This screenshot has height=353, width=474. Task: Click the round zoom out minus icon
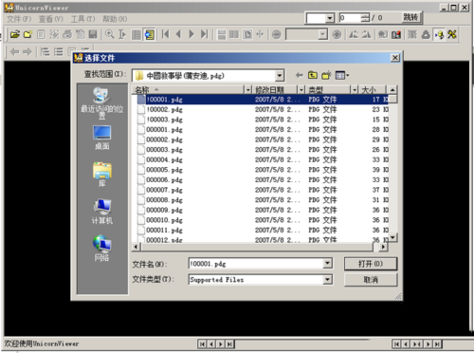click(277, 34)
